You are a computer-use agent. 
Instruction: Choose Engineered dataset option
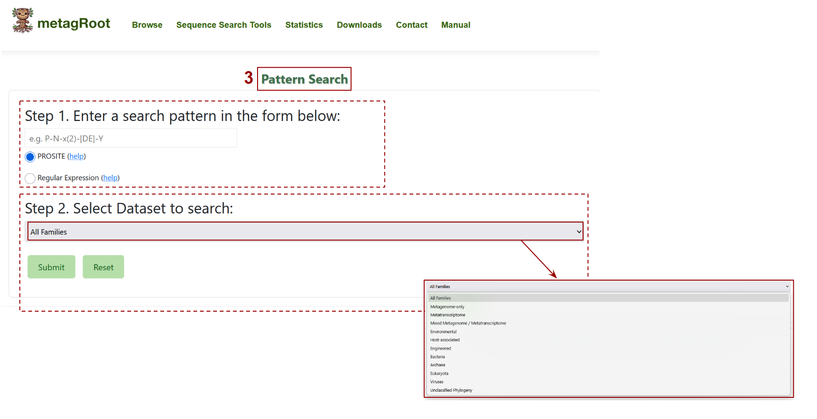point(609,348)
